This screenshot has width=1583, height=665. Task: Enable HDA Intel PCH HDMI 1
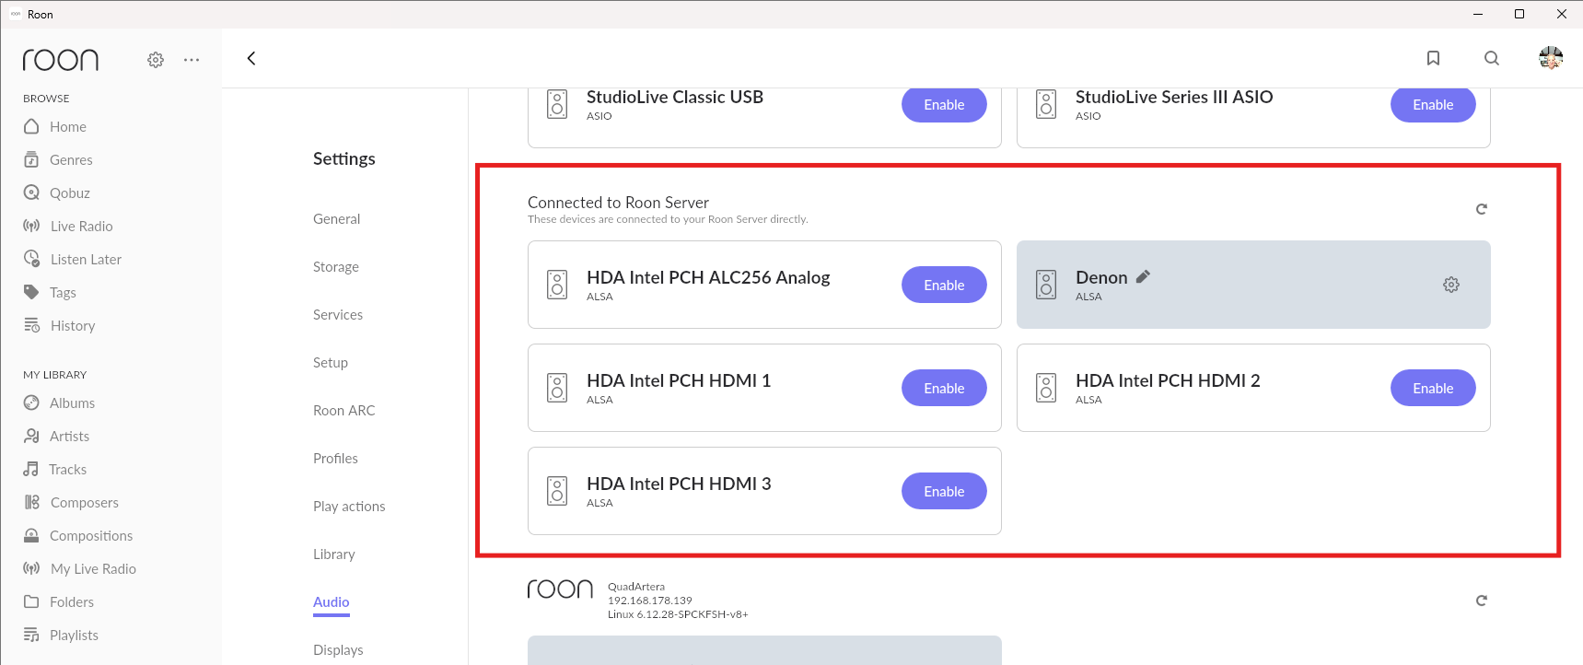[x=944, y=388]
